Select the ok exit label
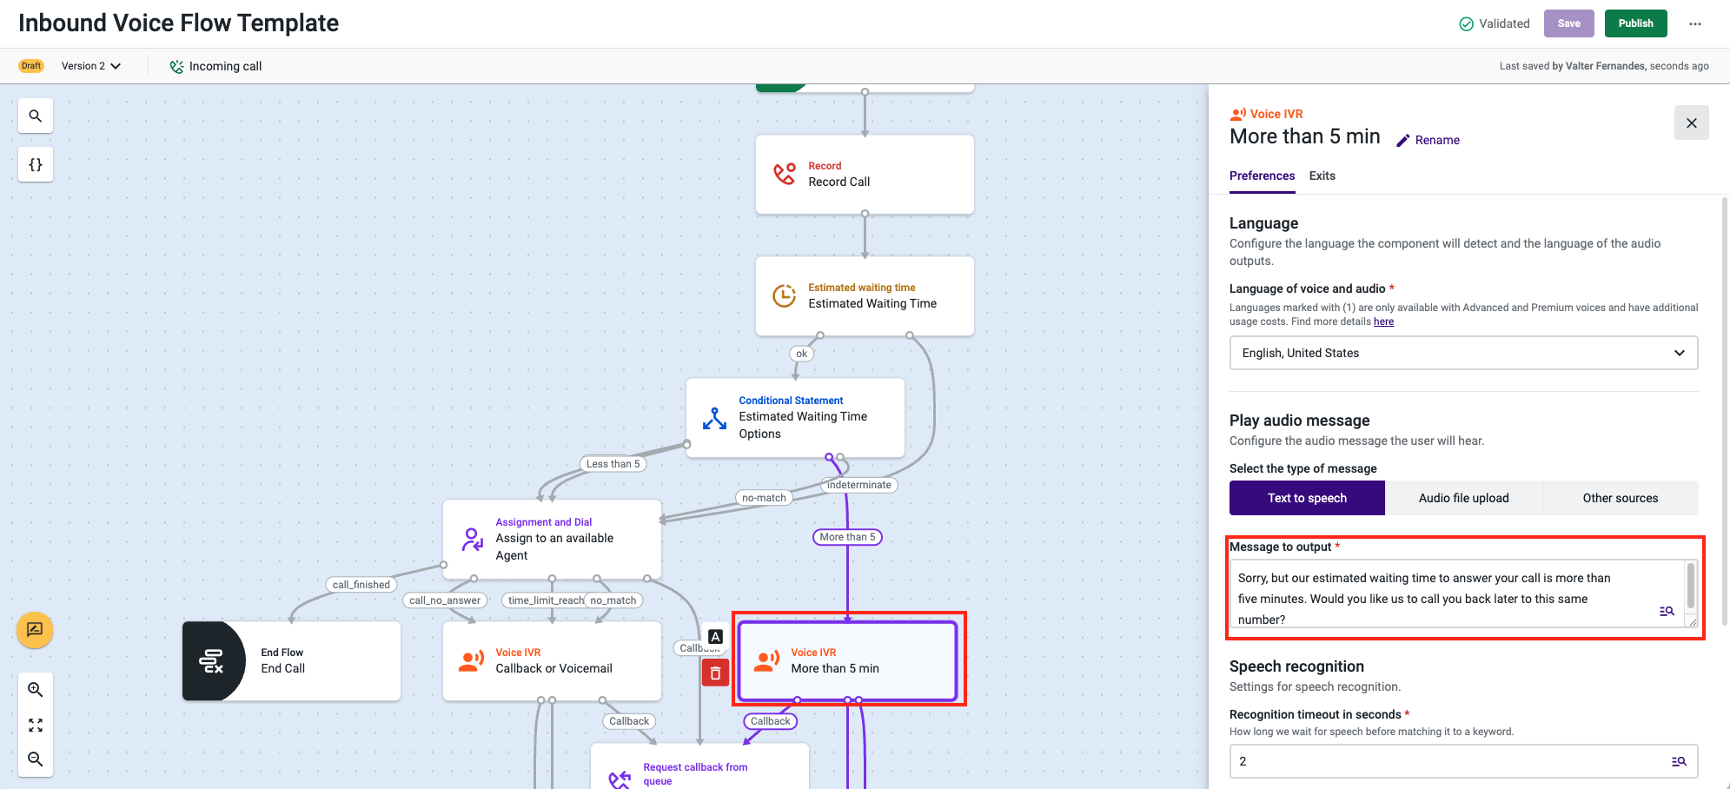Image resolution: width=1730 pixels, height=789 pixels. (801, 354)
